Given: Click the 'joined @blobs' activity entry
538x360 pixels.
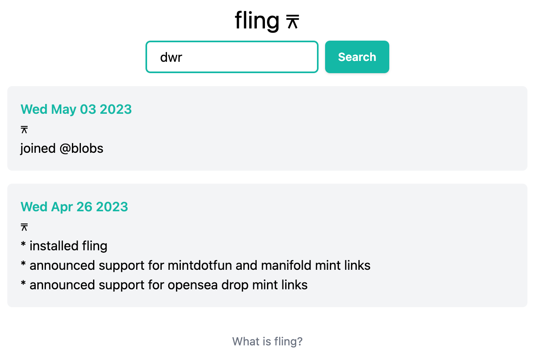Looking at the screenshot, I should click(61, 148).
